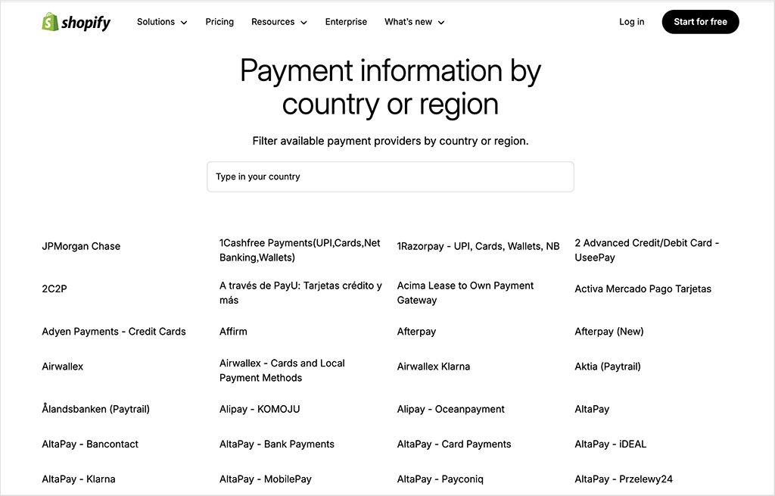Select Alipay - KOMOJU provider
Image resolution: width=775 pixels, height=496 pixels.
tap(260, 409)
